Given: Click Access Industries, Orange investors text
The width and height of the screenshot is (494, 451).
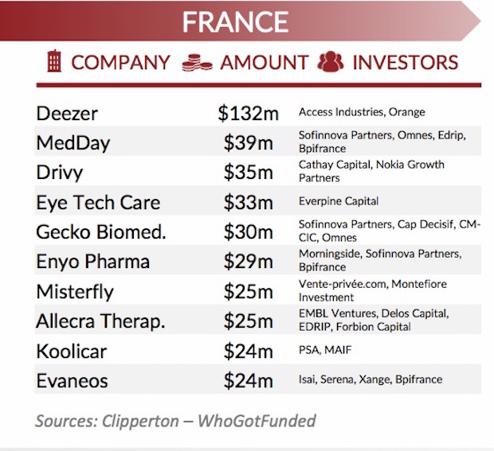Looking at the screenshot, I should pos(362,113).
